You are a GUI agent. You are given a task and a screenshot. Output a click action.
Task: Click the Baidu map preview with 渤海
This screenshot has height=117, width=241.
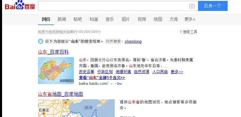76,108
